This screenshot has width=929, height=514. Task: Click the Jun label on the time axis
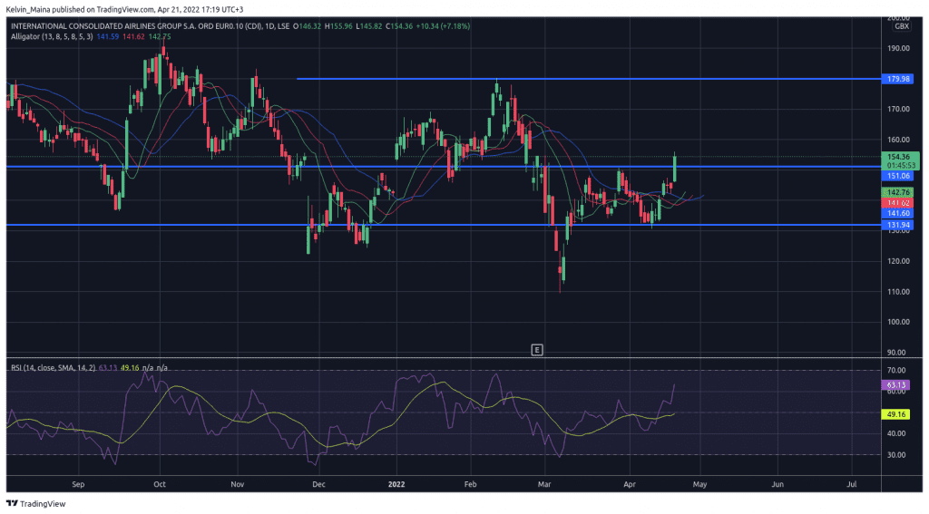[777, 484]
